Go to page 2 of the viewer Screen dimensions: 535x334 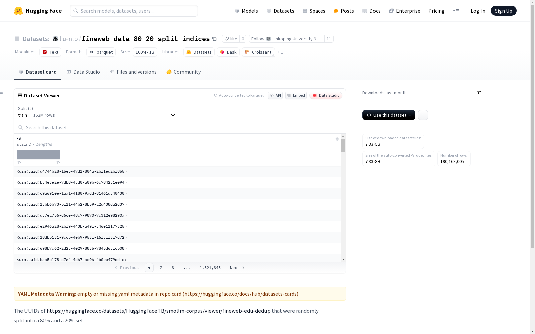pos(161,268)
